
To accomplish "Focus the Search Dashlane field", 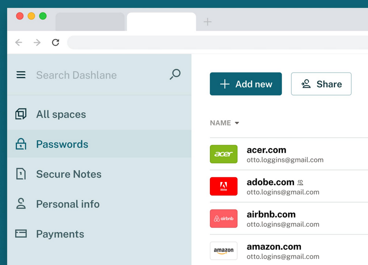I will click(92, 75).
